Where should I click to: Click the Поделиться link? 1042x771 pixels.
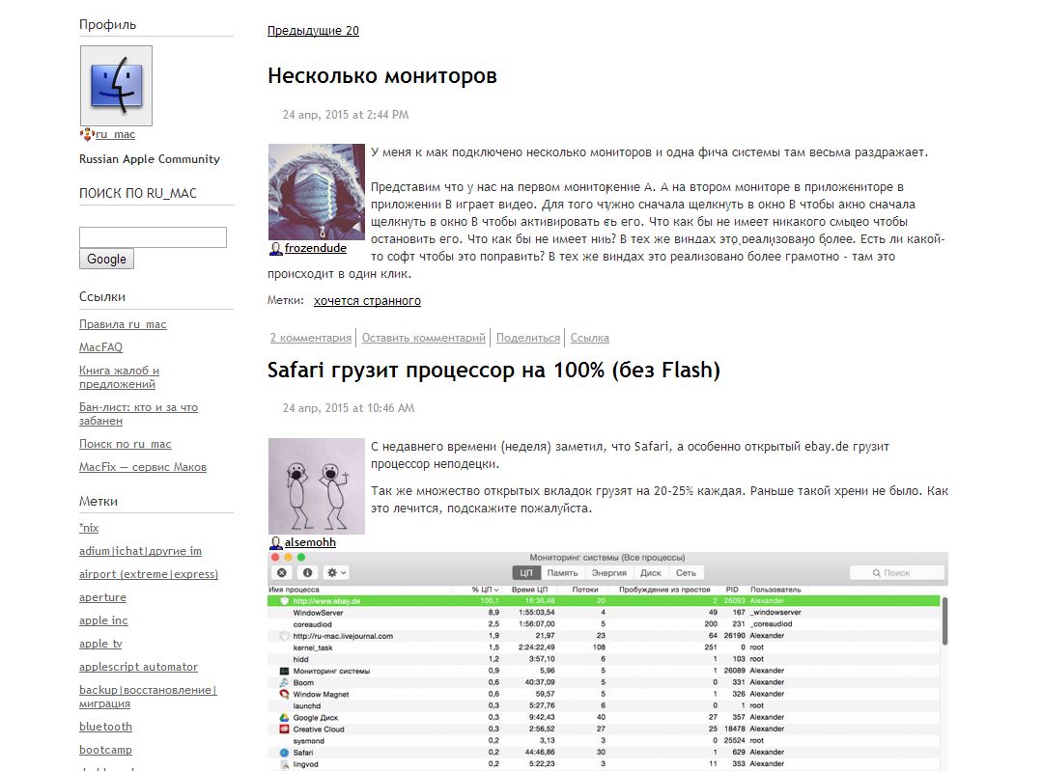coord(528,338)
